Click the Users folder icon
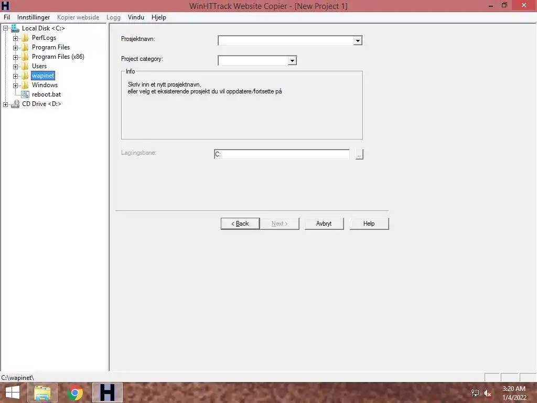 click(25, 66)
